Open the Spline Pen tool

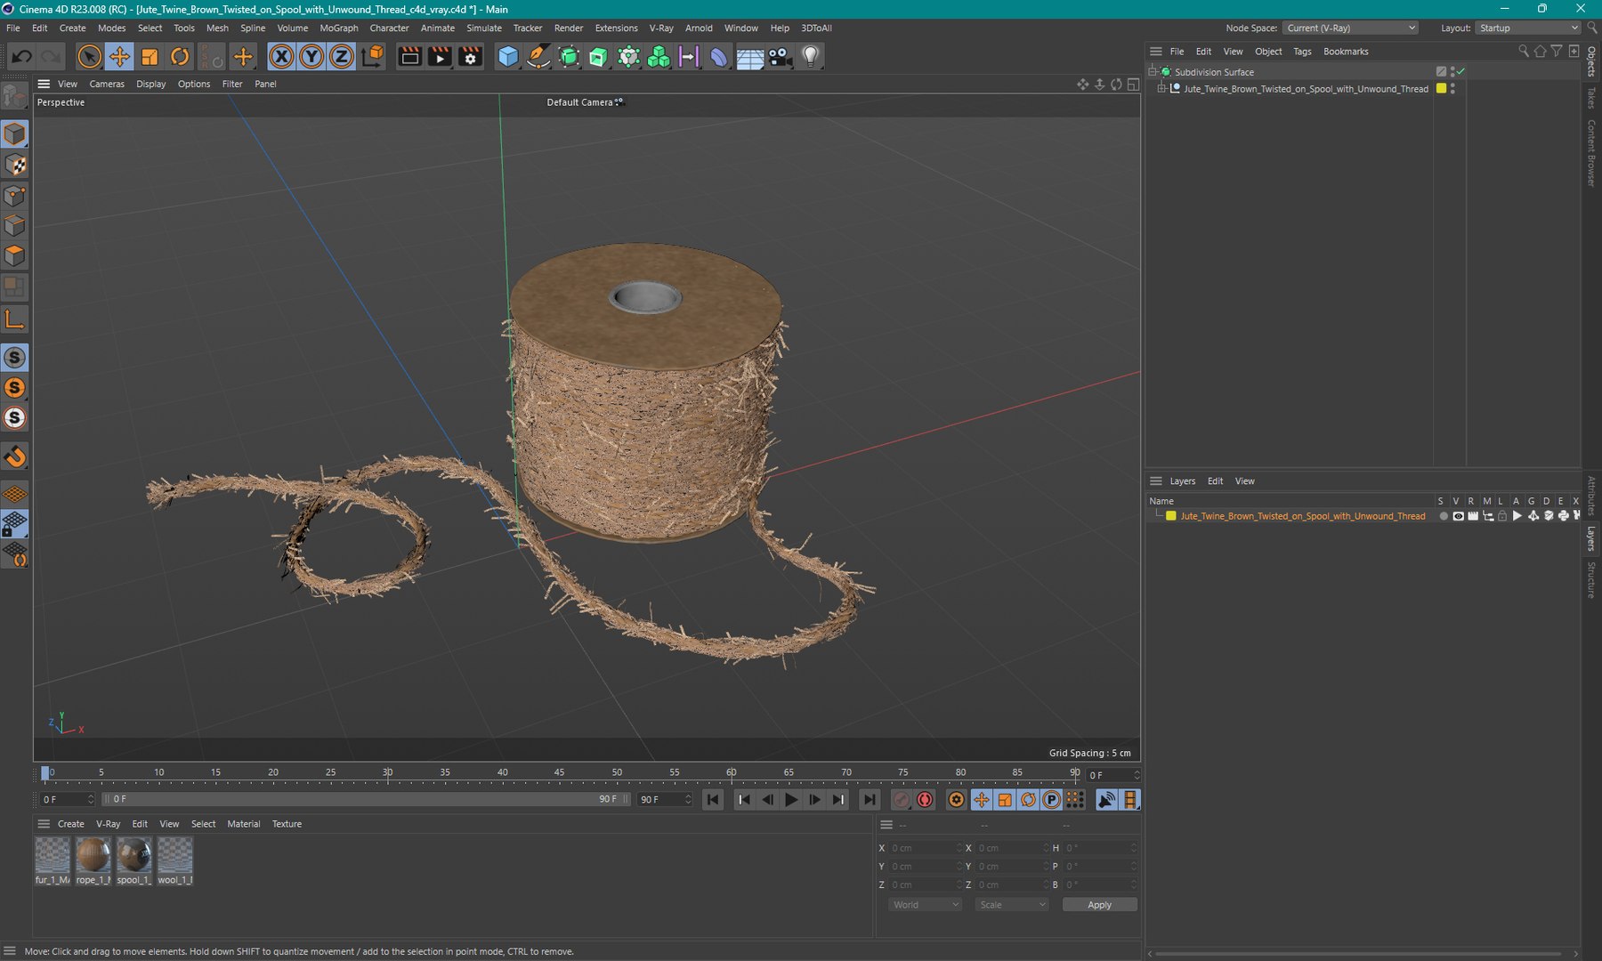(x=538, y=57)
